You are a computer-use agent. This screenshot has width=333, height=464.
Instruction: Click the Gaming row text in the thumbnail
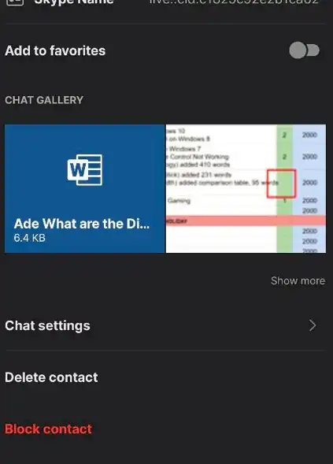(x=179, y=201)
